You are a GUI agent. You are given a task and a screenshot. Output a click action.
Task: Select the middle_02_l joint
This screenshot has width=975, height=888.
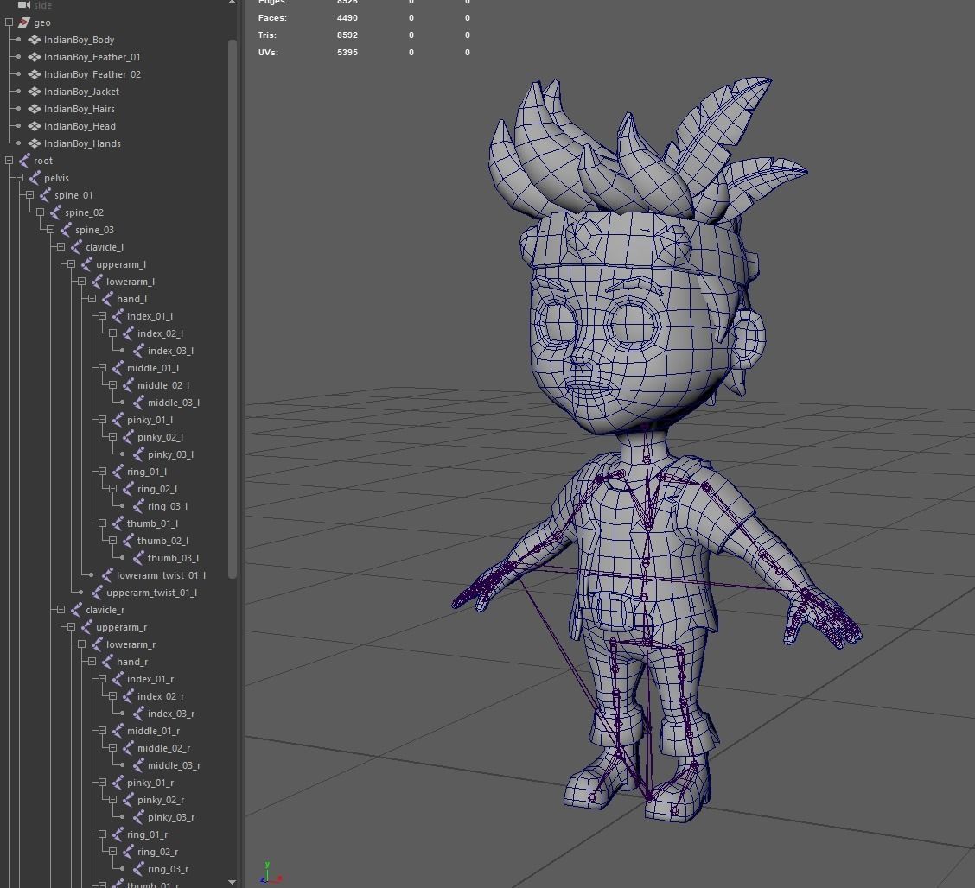tap(163, 385)
